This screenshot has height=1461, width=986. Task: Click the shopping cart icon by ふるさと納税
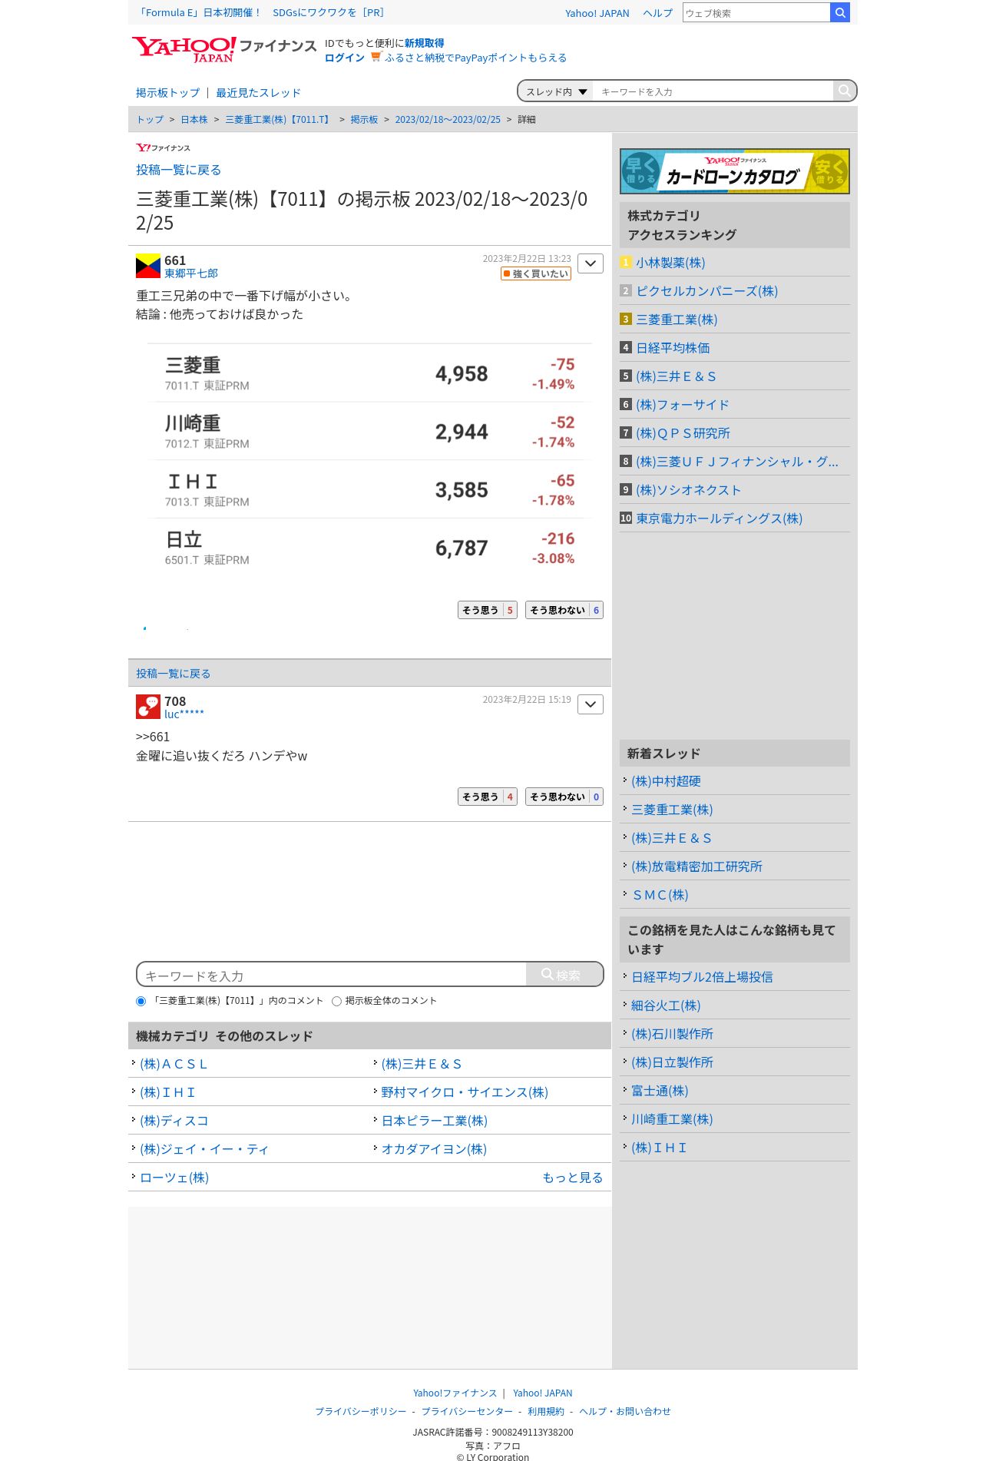376,57
